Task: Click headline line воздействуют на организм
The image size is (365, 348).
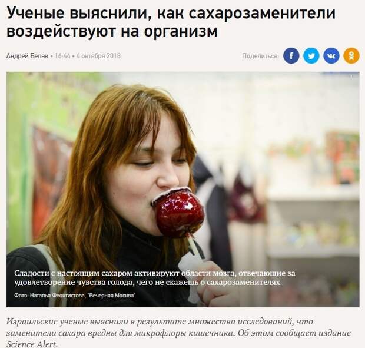Action: [112, 31]
